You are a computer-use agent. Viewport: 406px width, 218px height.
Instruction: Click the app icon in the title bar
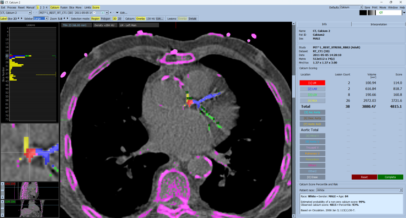click(x=2, y=2)
